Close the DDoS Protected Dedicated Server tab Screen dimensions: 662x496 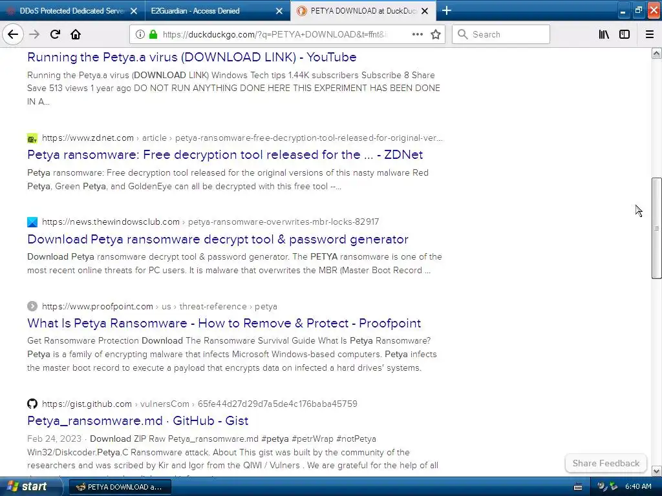(x=134, y=11)
